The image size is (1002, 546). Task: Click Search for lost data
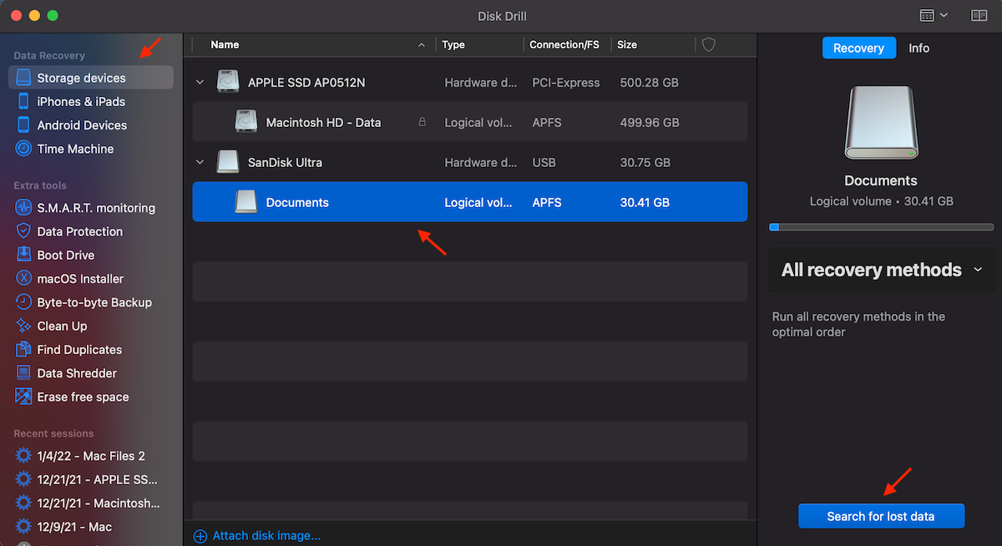point(881,516)
